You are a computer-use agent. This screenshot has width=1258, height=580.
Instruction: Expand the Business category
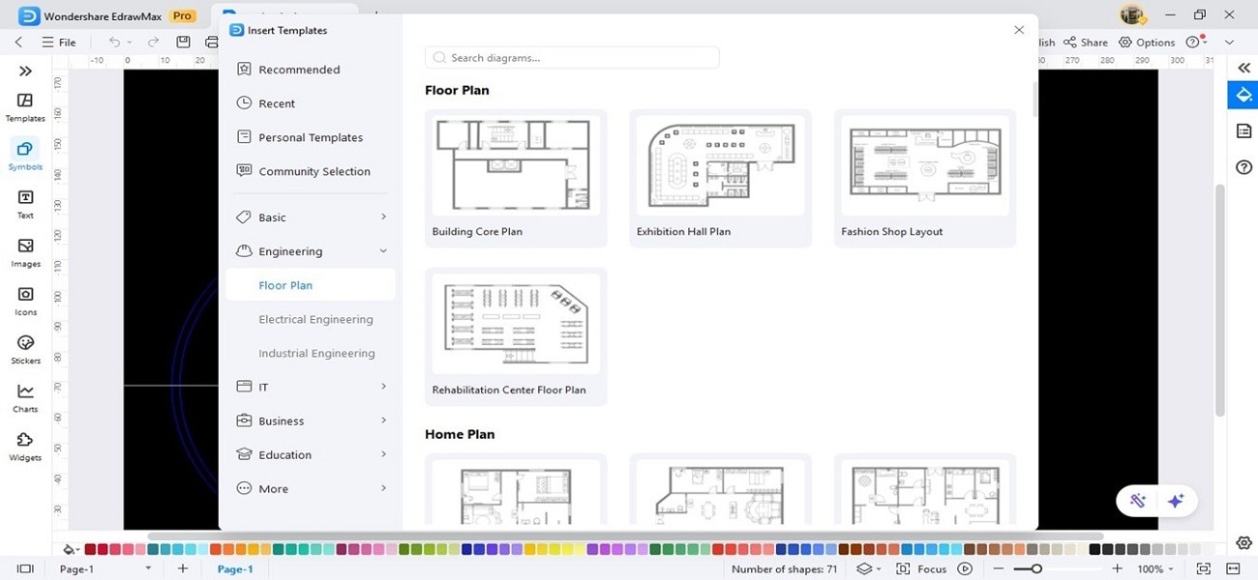[x=311, y=420]
